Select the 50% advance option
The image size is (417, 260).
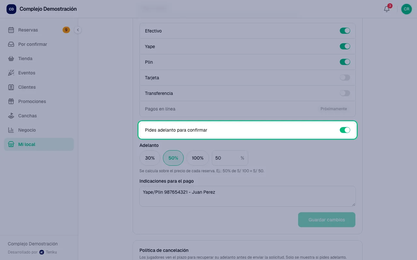(173, 158)
